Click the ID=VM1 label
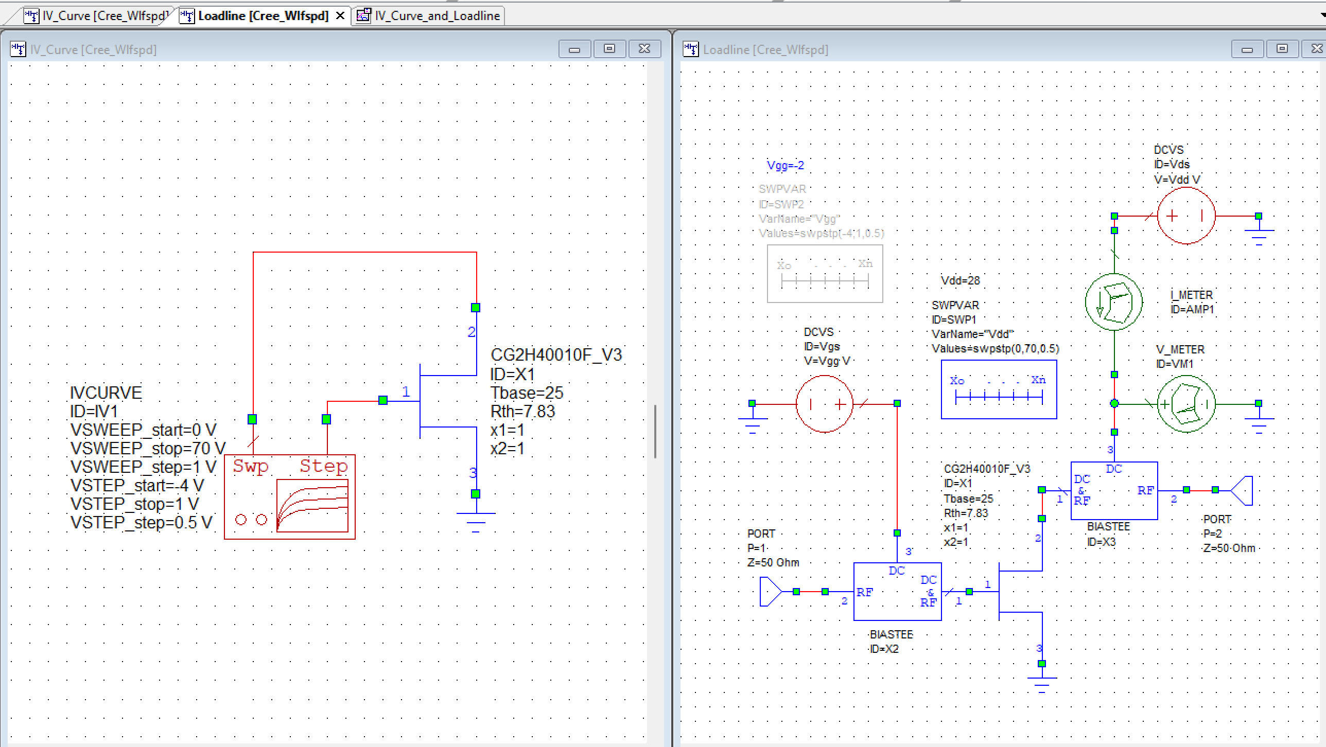Viewport: 1326px width, 747px height. coord(1174,364)
